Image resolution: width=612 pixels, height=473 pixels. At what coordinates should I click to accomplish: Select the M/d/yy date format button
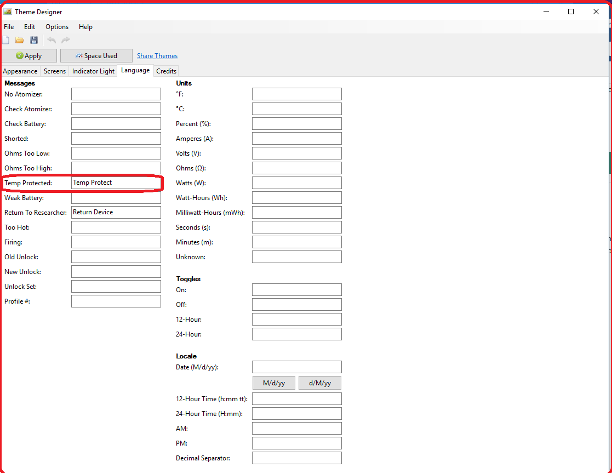[x=274, y=383]
